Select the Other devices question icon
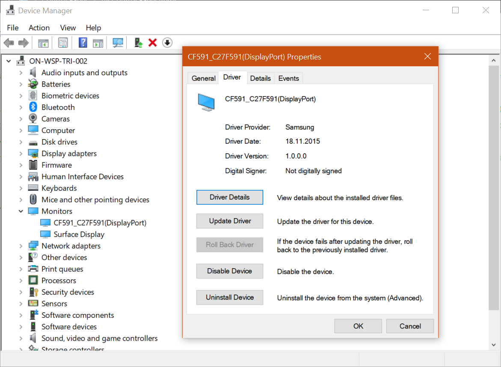This screenshot has height=367, width=501. click(x=33, y=257)
